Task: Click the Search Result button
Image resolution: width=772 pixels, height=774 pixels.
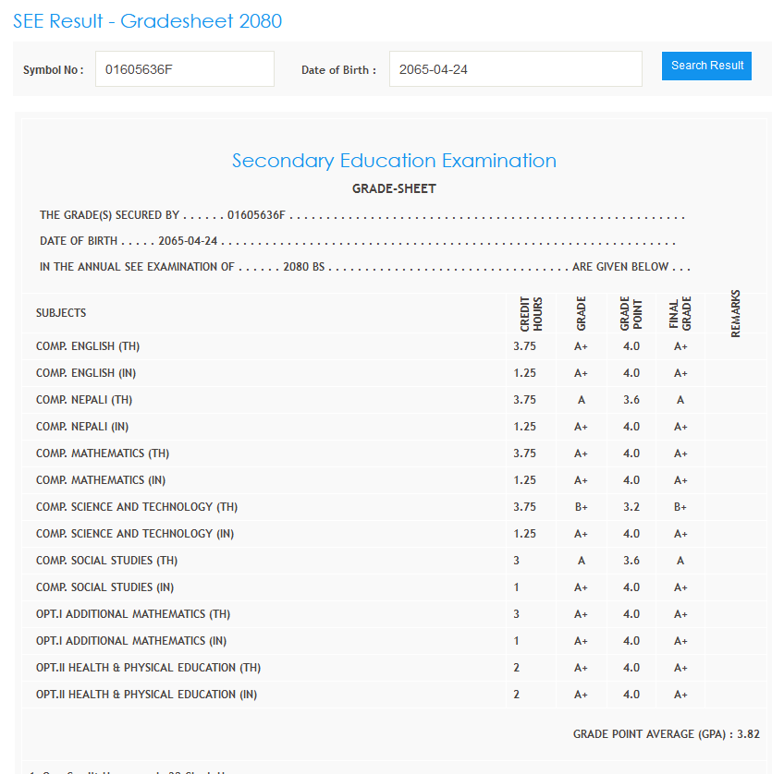Action: click(x=706, y=66)
